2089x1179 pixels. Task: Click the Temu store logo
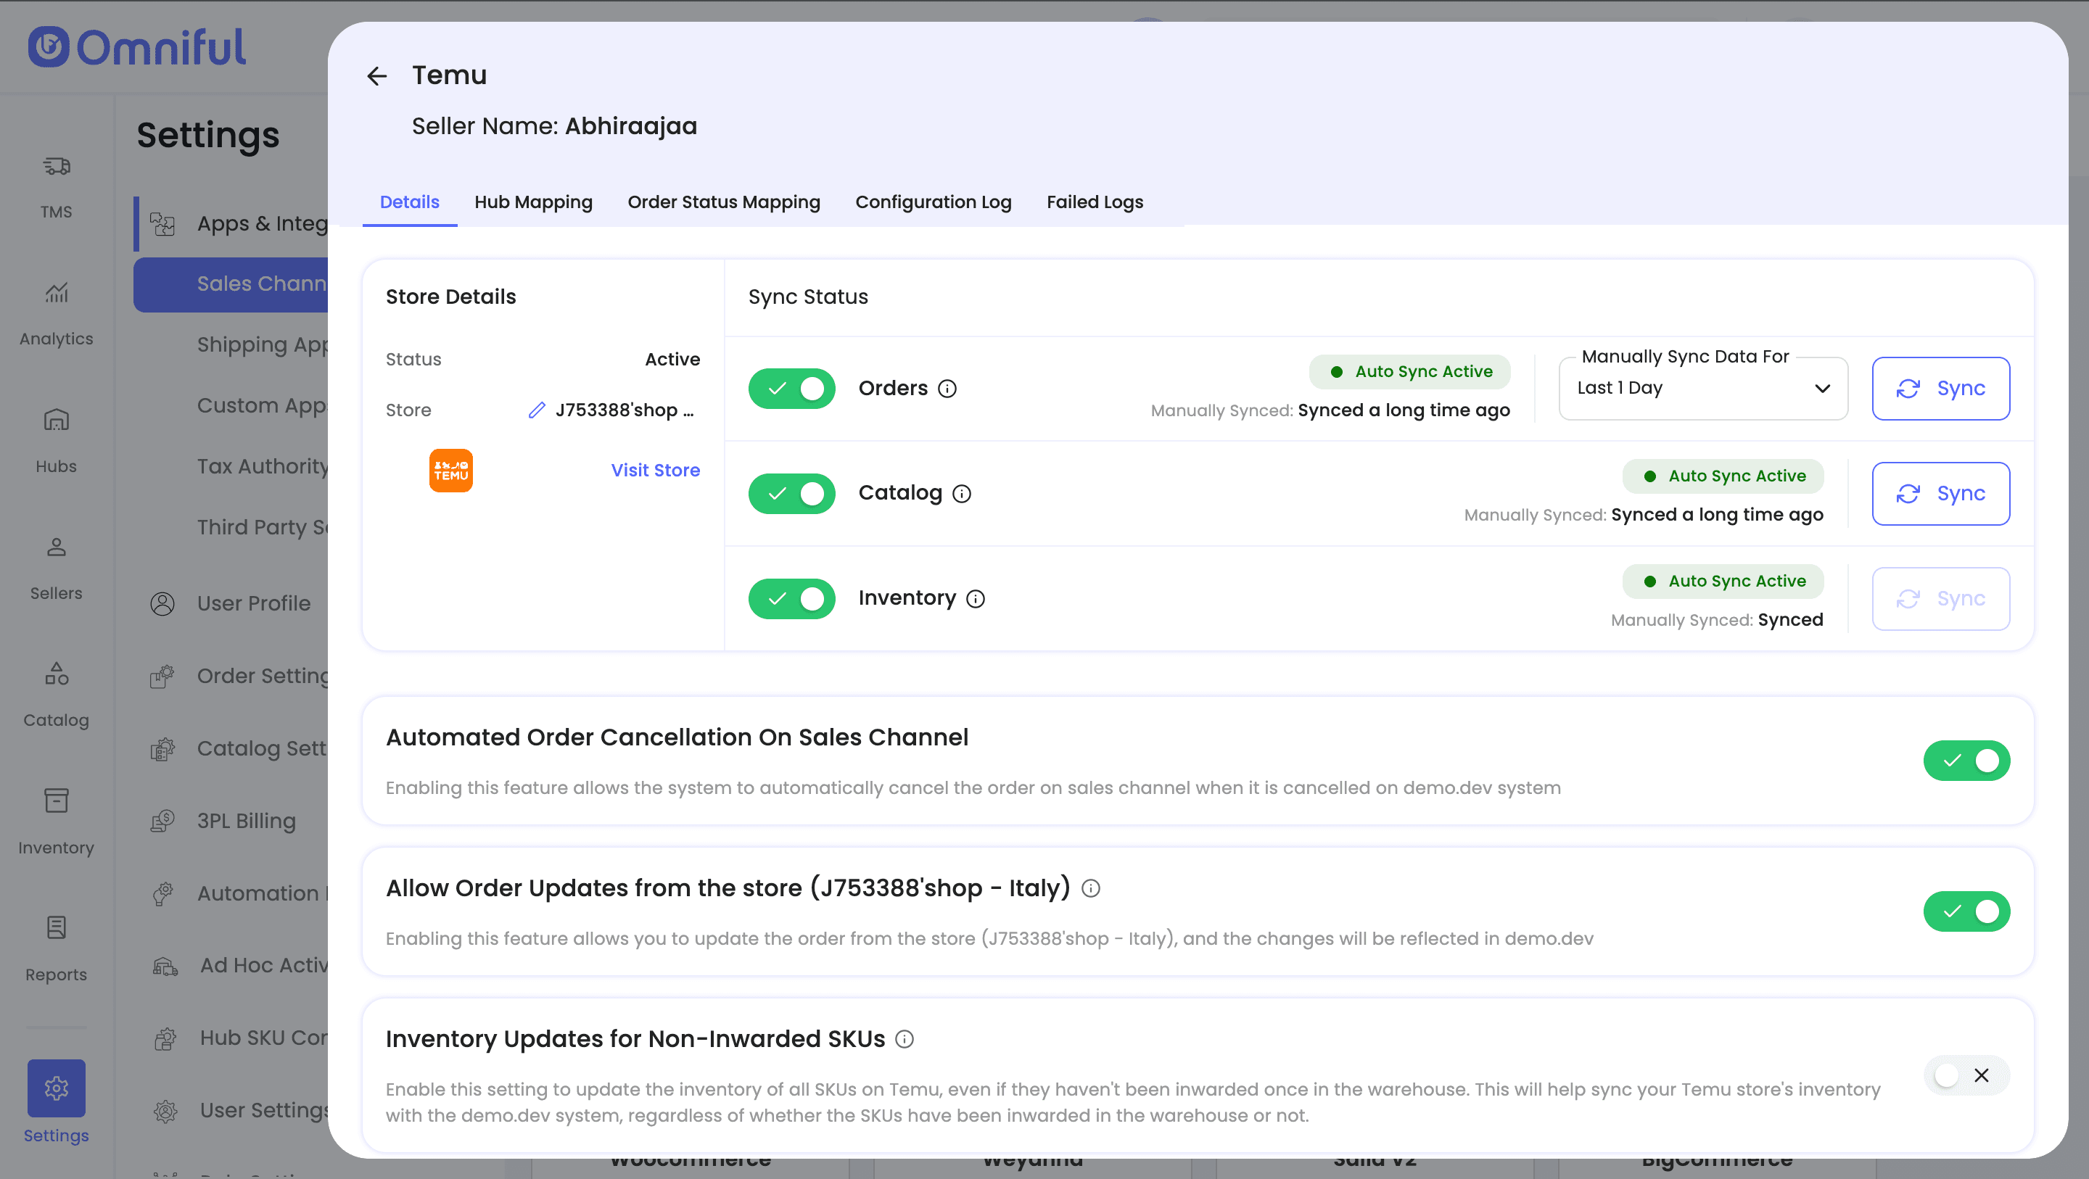[x=451, y=471]
